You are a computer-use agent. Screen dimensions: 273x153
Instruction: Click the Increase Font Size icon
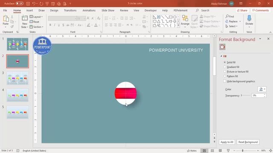click(88, 18)
